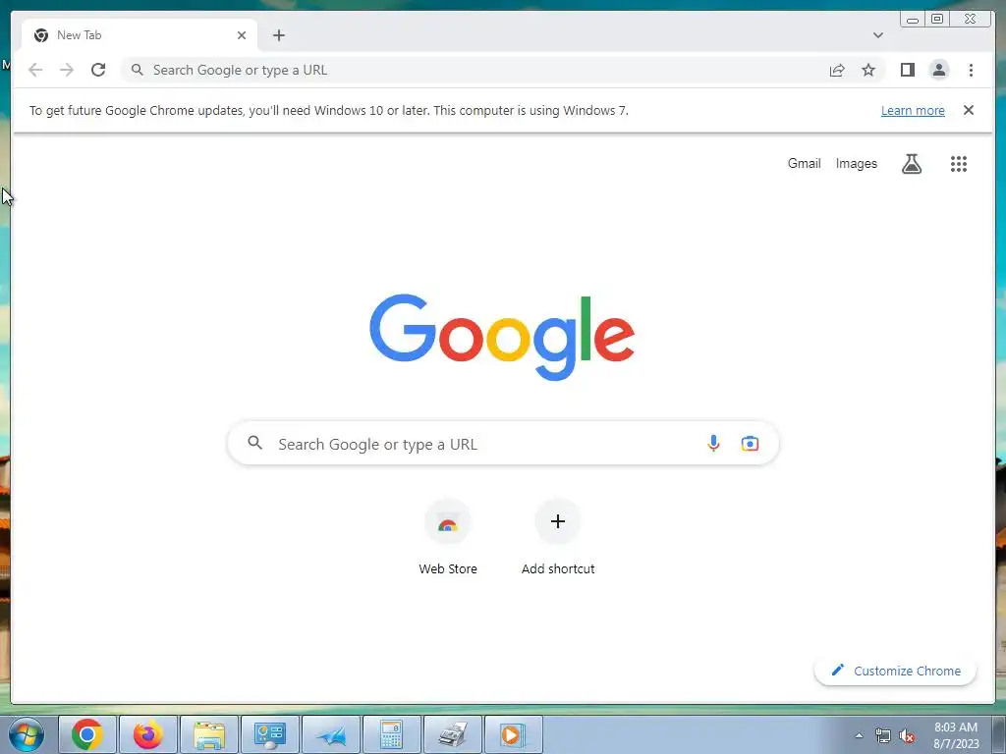Reload the current page
The image size is (1006, 754).
tap(98, 70)
